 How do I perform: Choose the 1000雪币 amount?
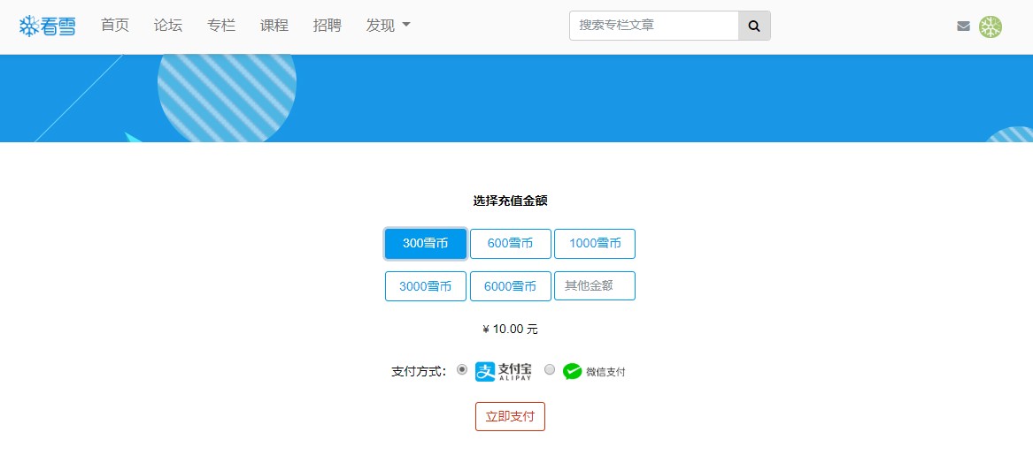(x=595, y=243)
